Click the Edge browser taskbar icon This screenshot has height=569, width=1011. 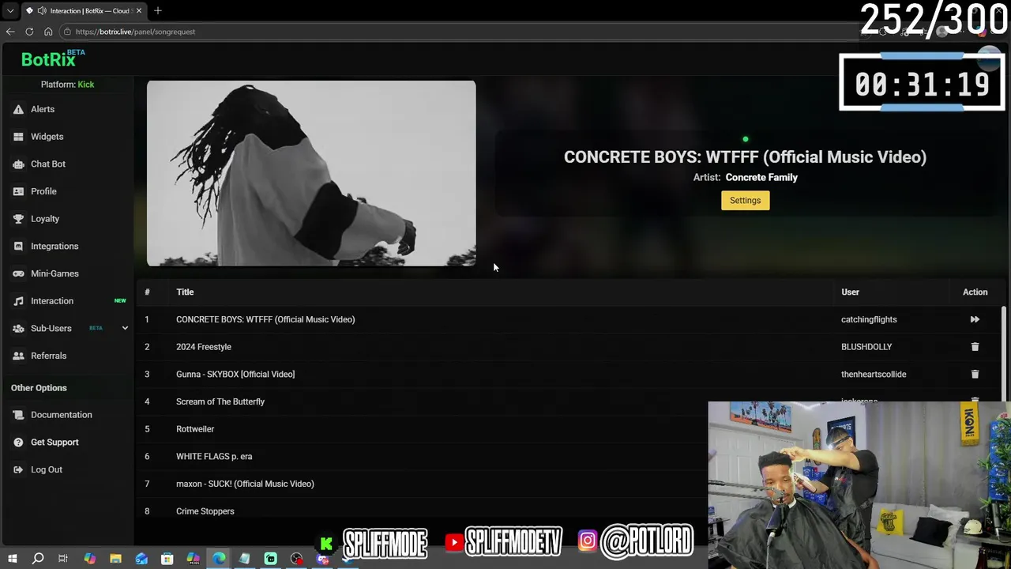click(x=219, y=559)
